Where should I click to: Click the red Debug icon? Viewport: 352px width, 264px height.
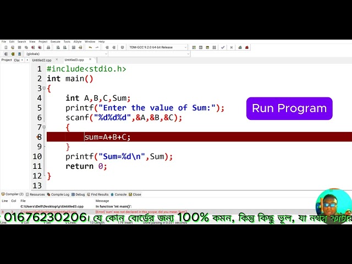click(247, 47)
